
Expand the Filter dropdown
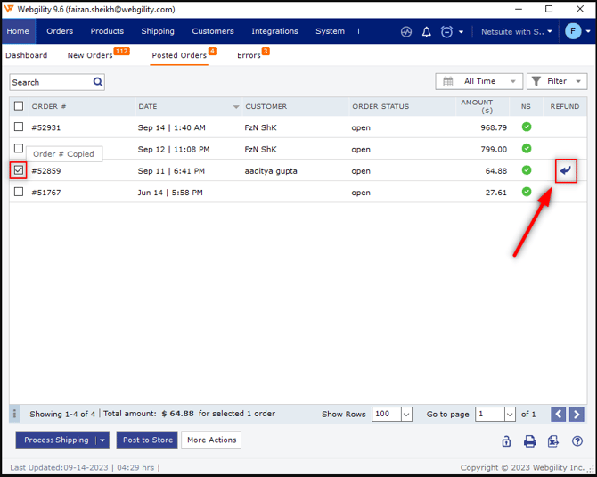pyautogui.click(x=556, y=81)
